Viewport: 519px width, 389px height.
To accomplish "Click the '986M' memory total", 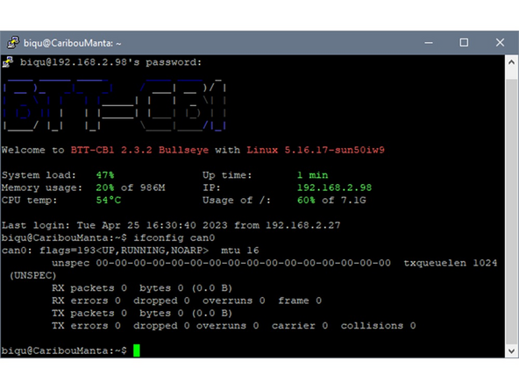I will tap(153, 187).
